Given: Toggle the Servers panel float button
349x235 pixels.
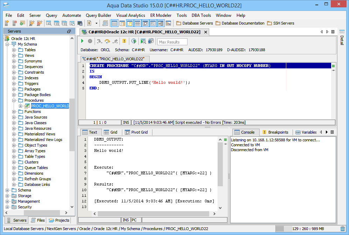Looking at the screenshot, I should pyautogui.click(x=69, y=32).
